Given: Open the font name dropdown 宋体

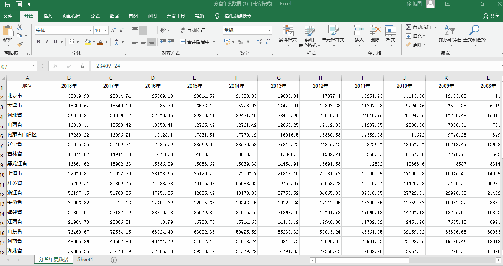Looking at the screenshot, I should [x=91, y=31].
